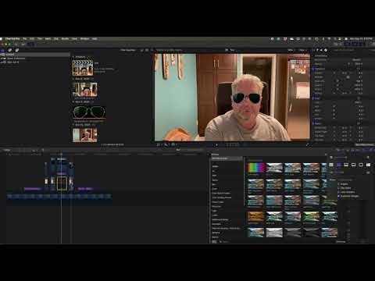Toggle the Transform section checkbox in inspector
Viewport: 375px width, 281px height.
click(x=314, y=69)
